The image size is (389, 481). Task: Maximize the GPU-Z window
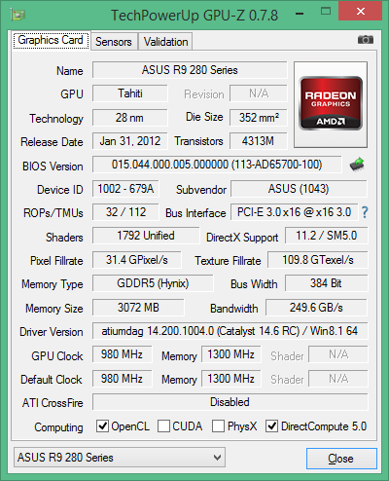click(326, 12)
